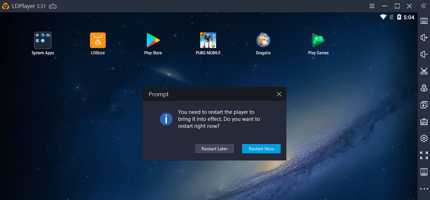430x200 pixels.
Task: Open the Dragalia game
Action: pos(263,40)
